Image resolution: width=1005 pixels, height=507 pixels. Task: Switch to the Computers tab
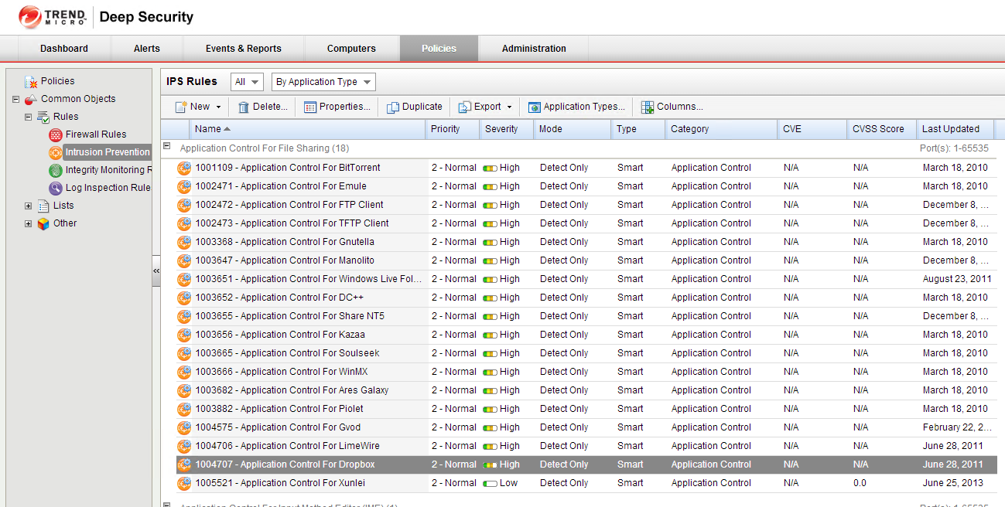[351, 49]
